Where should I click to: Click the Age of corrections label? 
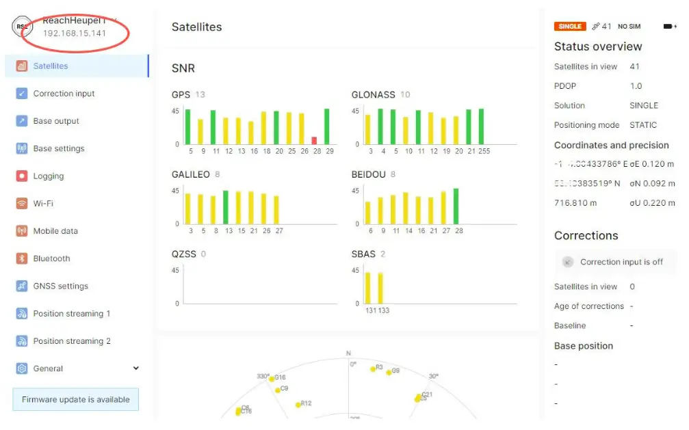(589, 306)
